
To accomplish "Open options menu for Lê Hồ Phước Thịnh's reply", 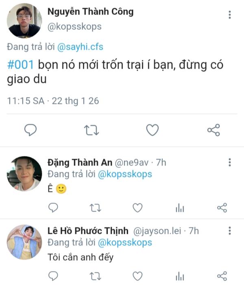I will click(230, 231).
